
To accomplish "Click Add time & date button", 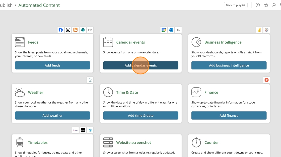I will tap(141, 116).
